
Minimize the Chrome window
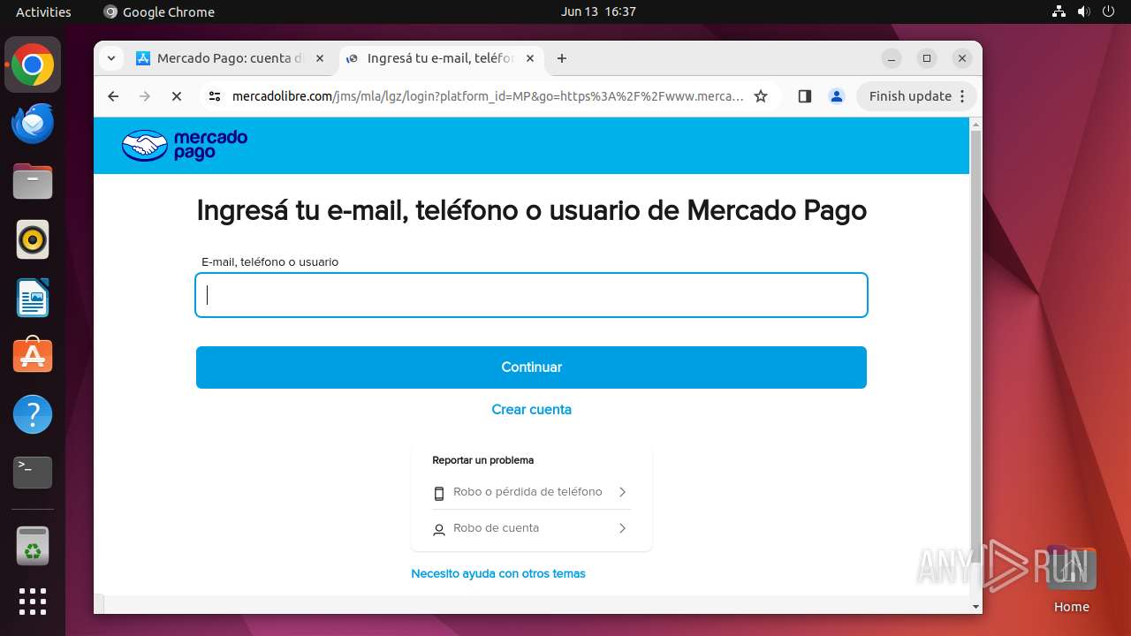[x=892, y=58]
